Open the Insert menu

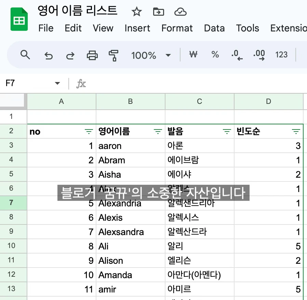point(137,28)
